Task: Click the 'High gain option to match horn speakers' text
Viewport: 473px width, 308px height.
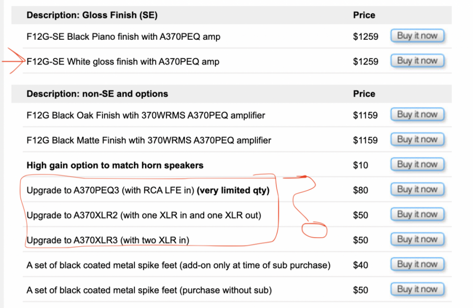Action: [115, 165]
